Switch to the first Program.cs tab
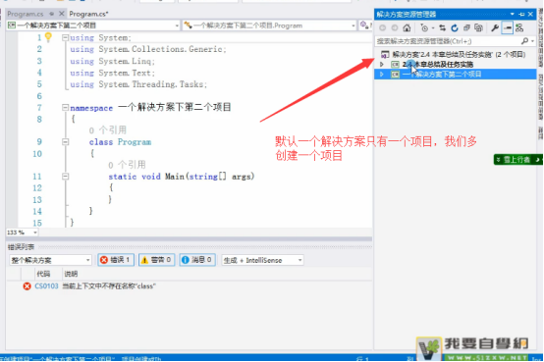Viewport: 544px width, 362px height. coord(26,14)
